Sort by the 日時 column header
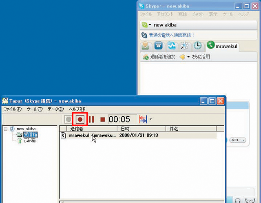Screen dimensions: 261x203 coord(142,129)
